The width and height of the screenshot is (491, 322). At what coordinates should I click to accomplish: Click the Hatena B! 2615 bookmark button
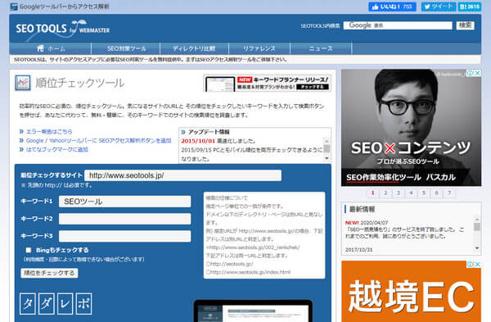pyautogui.click(x=470, y=7)
